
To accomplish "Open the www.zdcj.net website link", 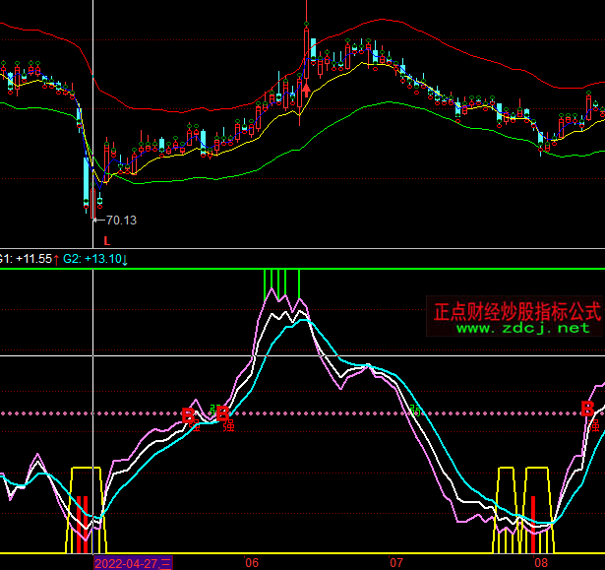I will click(x=522, y=328).
